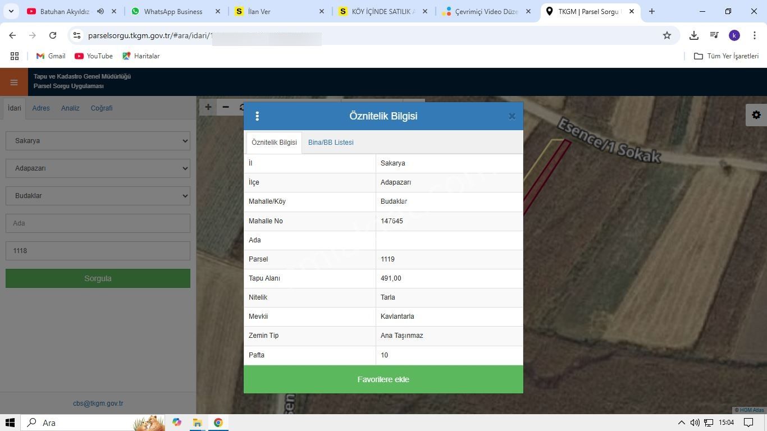Bookmark this page with the star icon
This screenshot has height=431, width=767.
pyautogui.click(x=667, y=35)
